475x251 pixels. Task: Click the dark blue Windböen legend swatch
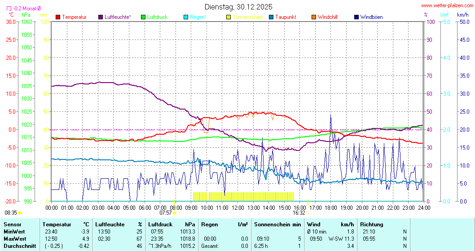click(356, 17)
